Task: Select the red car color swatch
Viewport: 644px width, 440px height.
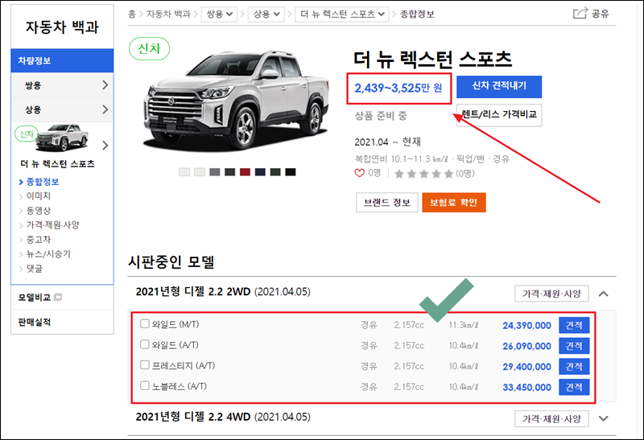Action: (x=246, y=172)
